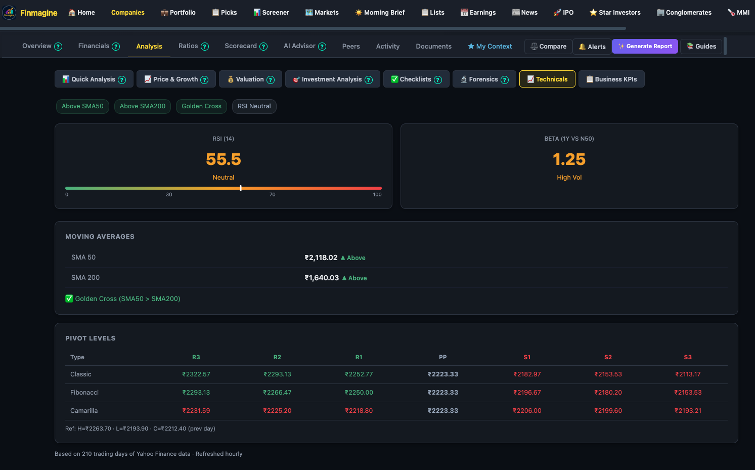The width and height of the screenshot is (755, 470).
Task: Click the Star Investors star icon
Action: pyautogui.click(x=593, y=12)
